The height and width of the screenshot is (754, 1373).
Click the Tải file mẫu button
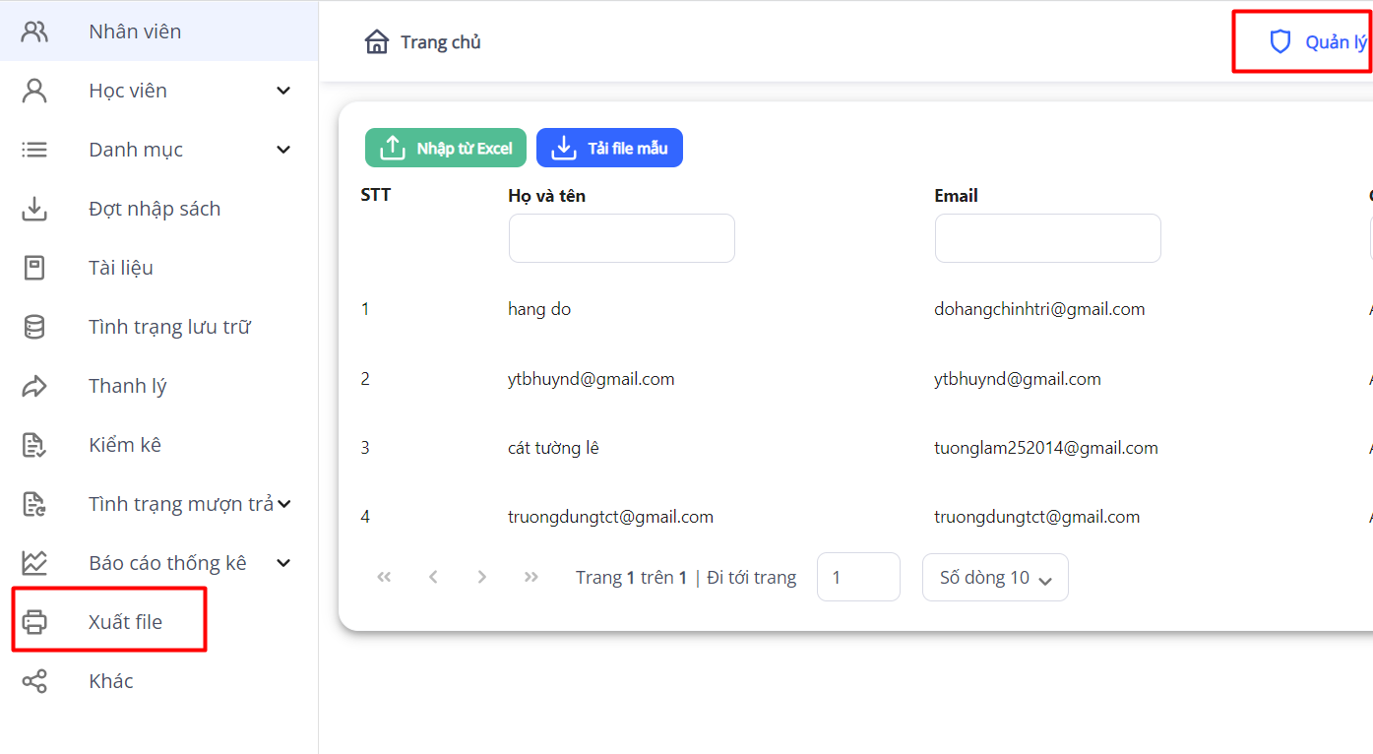pyautogui.click(x=609, y=149)
